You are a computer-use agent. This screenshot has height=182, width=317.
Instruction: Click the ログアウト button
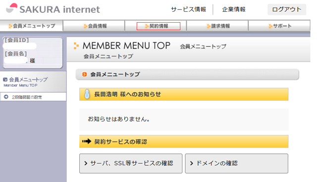click(x=287, y=9)
